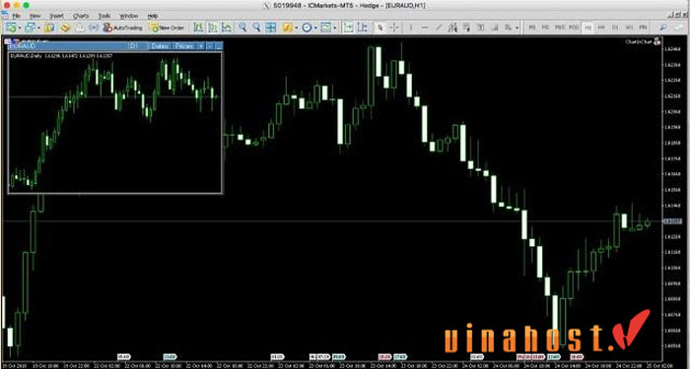690x369 pixels.
Task: Switch timeframe to M15
Action: pyautogui.click(x=559, y=28)
